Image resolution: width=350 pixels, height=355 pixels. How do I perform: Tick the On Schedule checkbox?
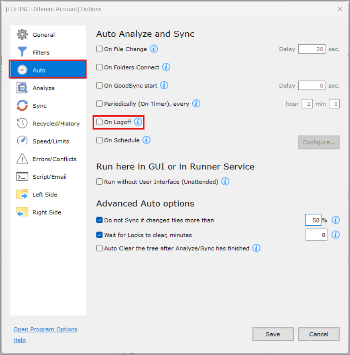99,140
